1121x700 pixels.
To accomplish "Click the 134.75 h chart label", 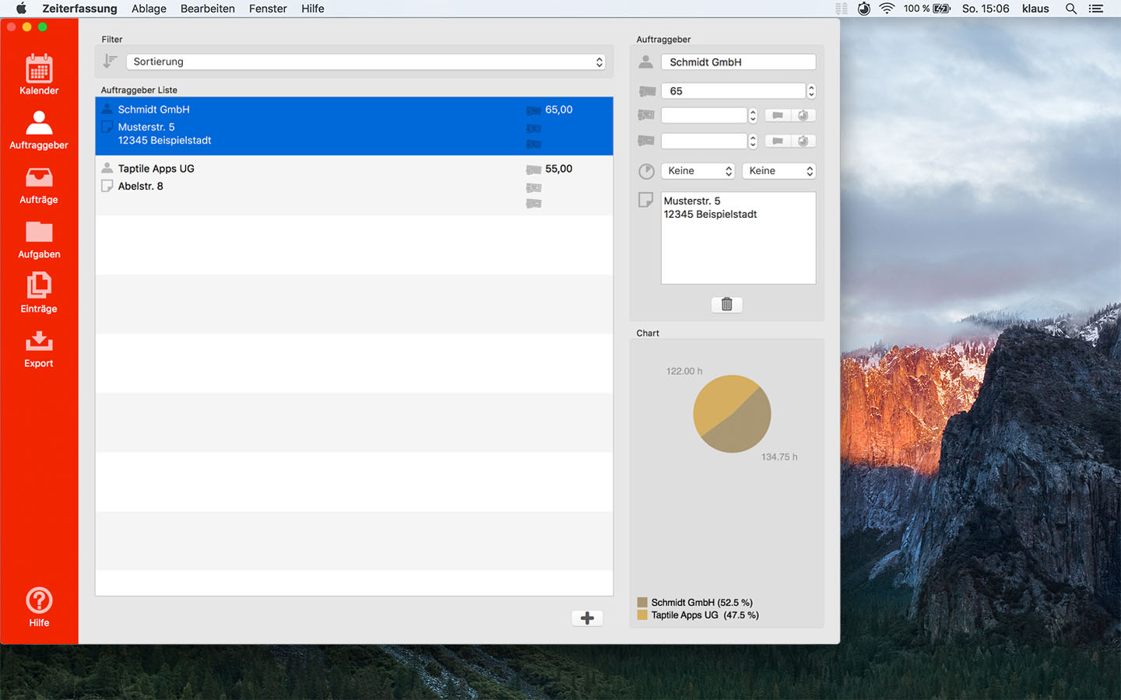I will [x=779, y=457].
